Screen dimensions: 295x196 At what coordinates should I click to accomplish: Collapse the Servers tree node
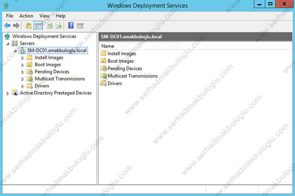coord(8,44)
